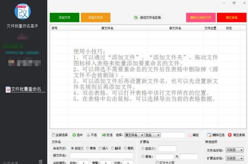Click the 确定 confirm icon

189,135
